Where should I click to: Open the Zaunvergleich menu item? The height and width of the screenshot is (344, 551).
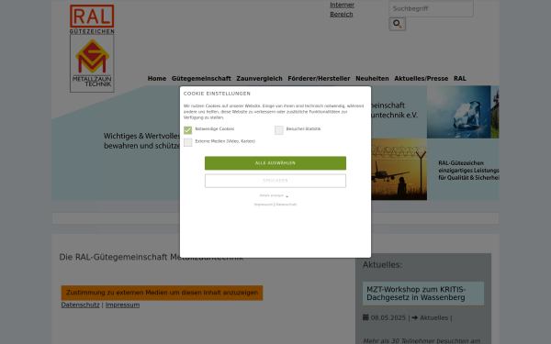click(x=259, y=79)
